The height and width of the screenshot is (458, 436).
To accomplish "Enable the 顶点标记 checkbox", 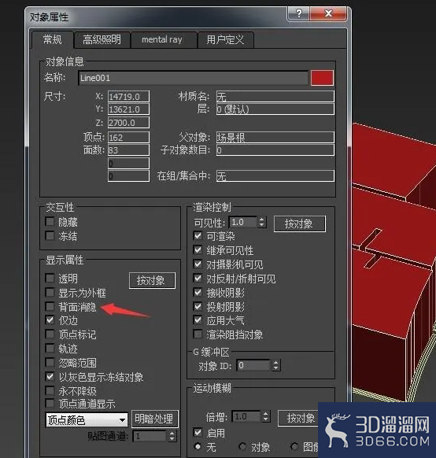I will click(x=50, y=334).
